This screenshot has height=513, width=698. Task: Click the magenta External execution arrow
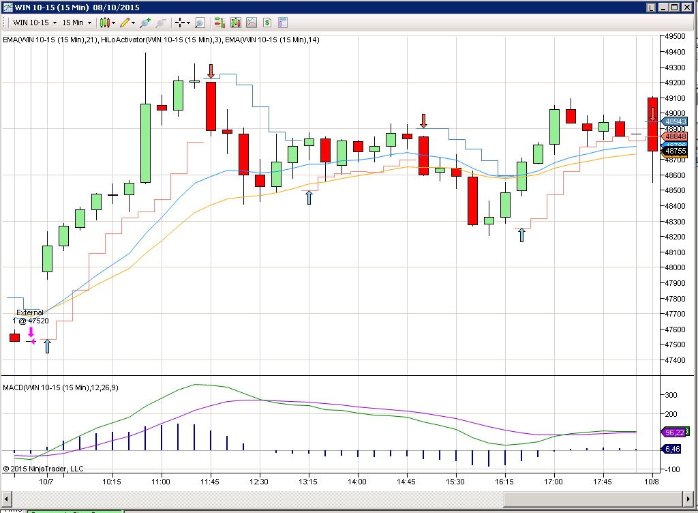point(31,332)
